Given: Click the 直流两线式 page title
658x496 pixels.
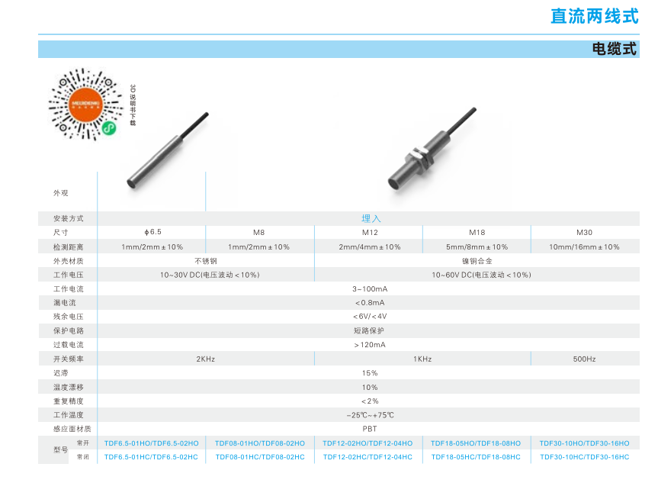Looking at the screenshot, I should click(594, 16).
